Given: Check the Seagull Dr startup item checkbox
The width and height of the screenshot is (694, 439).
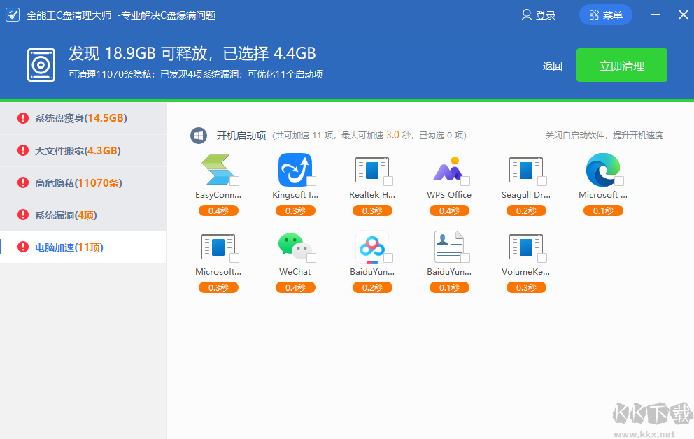Looking at the screenshot, I should pos(542,181).
